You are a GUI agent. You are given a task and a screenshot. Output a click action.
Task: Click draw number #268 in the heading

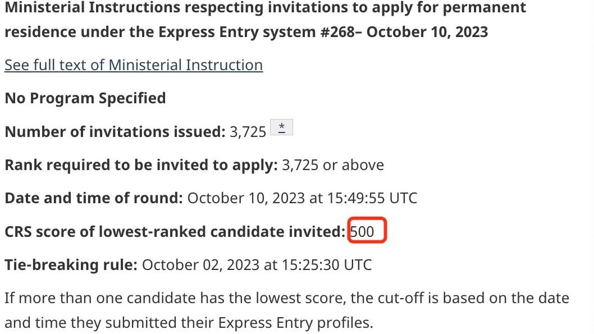pyautogui.click(x=336, y=31)
